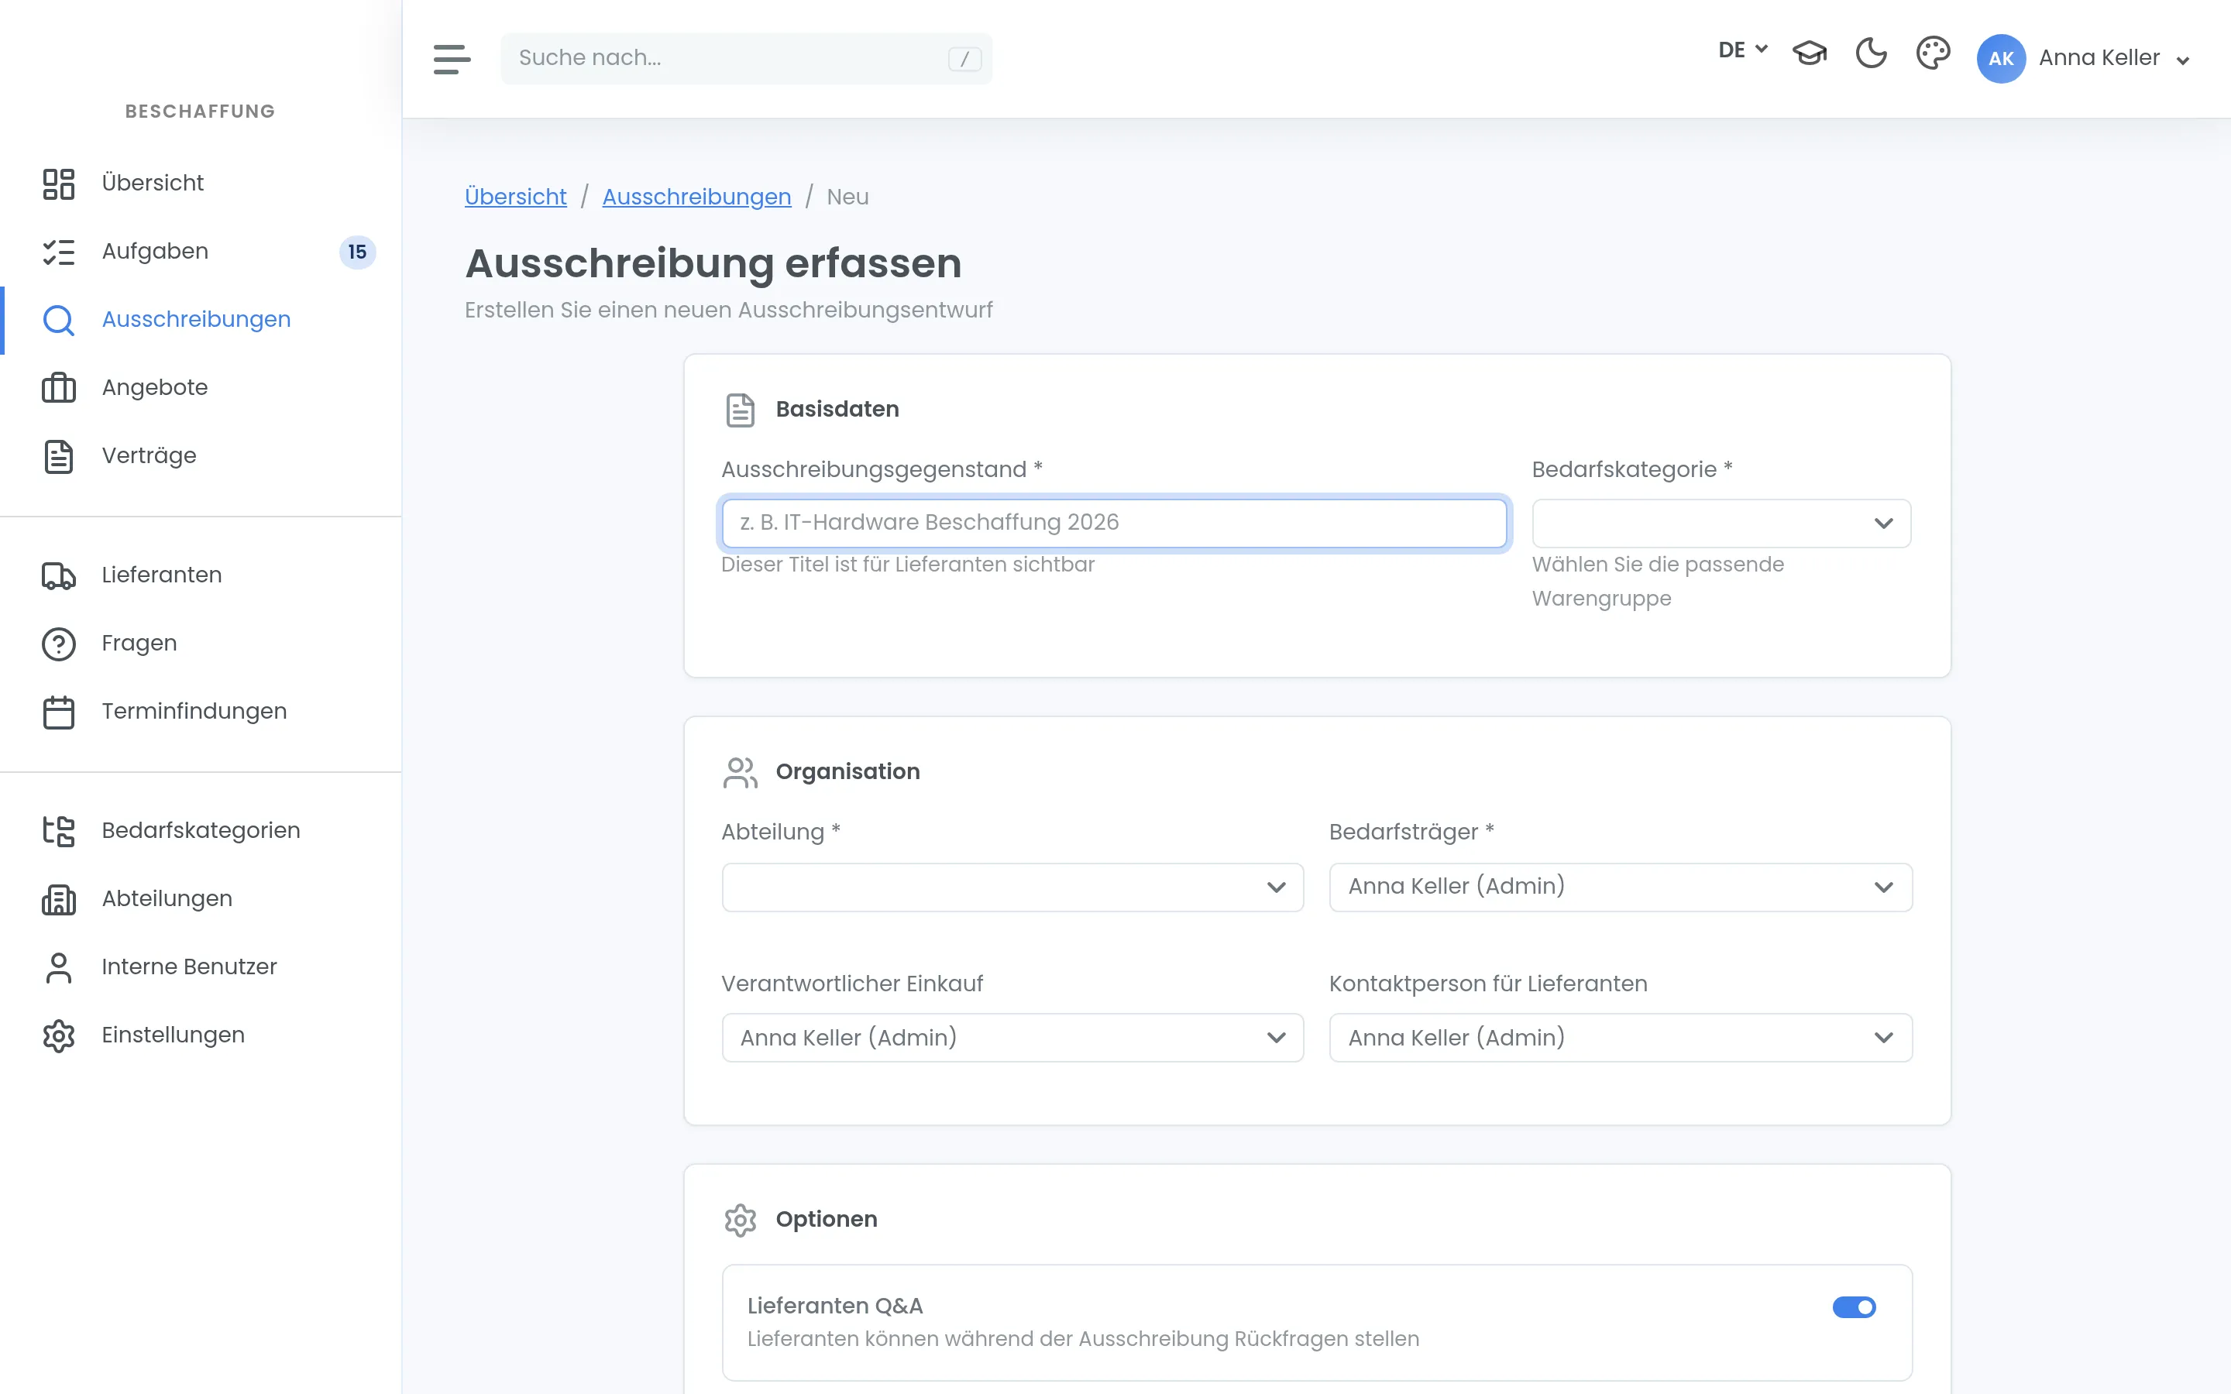Switch to dark mode with moon icon
Screen dimensions: 2231x1394
[x=1872, y=53]
